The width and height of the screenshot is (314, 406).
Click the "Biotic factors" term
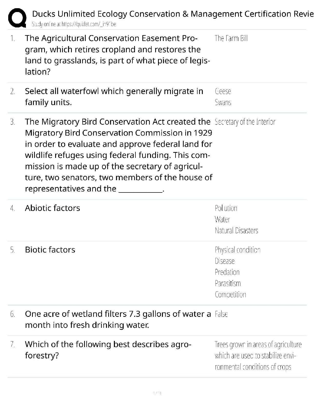[50, 250]
